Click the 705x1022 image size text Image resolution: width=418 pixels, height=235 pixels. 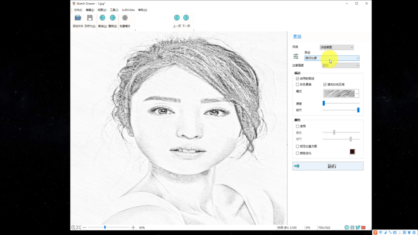pos(324,228)
